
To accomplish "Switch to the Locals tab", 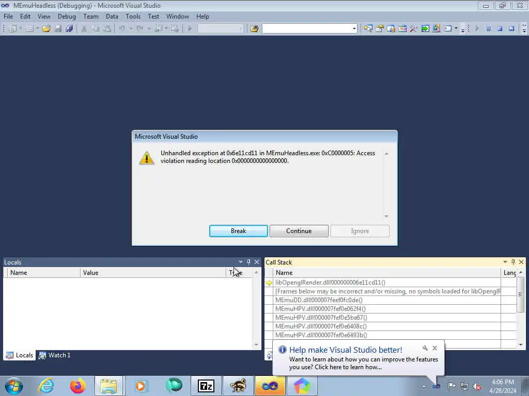I will point(20,355).
